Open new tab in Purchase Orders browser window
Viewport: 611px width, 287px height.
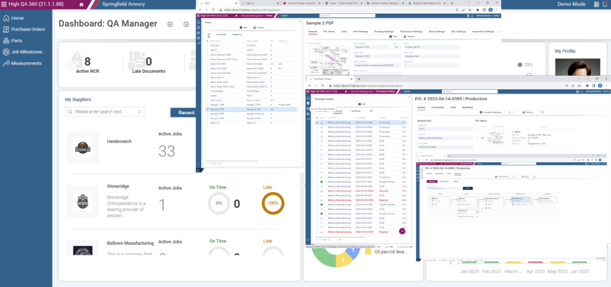point(359,79)
